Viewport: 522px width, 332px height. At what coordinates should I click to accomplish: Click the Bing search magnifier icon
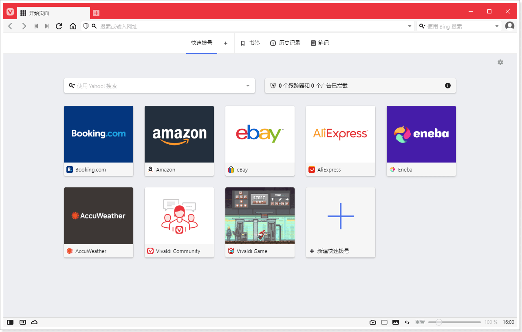point(422,26)
